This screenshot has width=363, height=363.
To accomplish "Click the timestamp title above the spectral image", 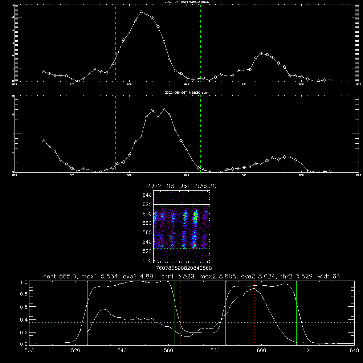I will (x=181, y=186).
